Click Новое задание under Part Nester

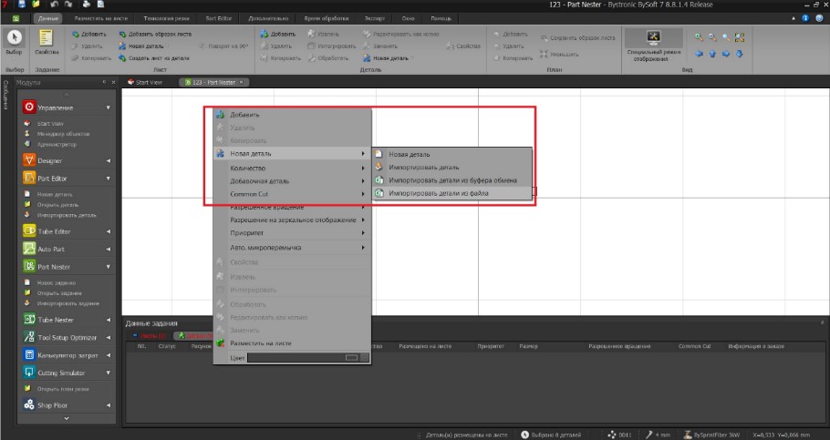(57, 282)
